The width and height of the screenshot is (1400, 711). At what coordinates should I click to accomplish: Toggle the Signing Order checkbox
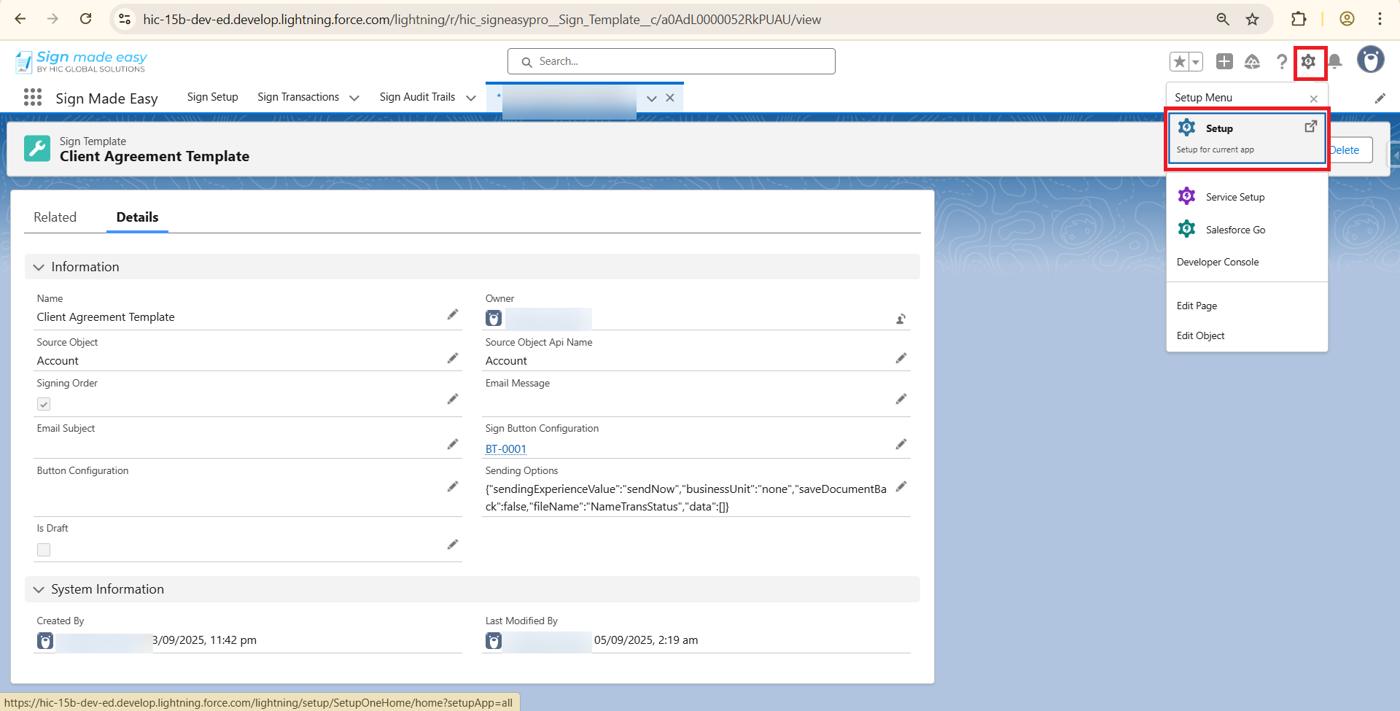point(44,404)
